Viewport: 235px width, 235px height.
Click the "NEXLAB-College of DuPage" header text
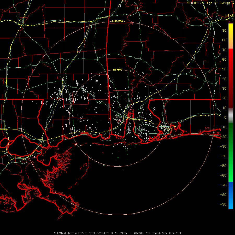coord(208,3)
